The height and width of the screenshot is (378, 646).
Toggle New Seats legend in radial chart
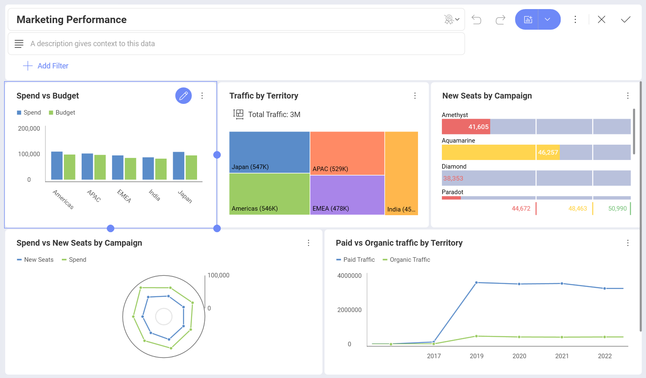(x=35, y=260)
